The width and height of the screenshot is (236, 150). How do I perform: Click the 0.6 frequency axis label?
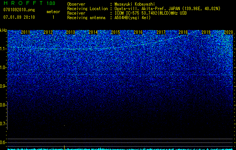[3, 142]
